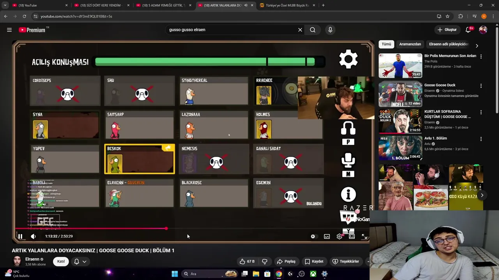This screenshot has height=280, width=499.
Task: Open the Windows Start menu
Action: tap(175, 274)
